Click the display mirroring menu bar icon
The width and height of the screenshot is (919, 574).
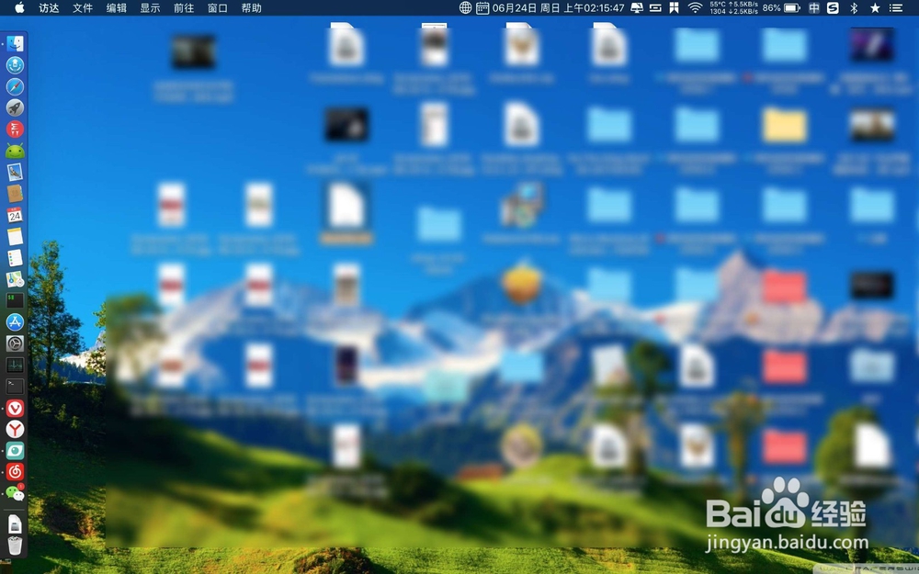(636, 7)
